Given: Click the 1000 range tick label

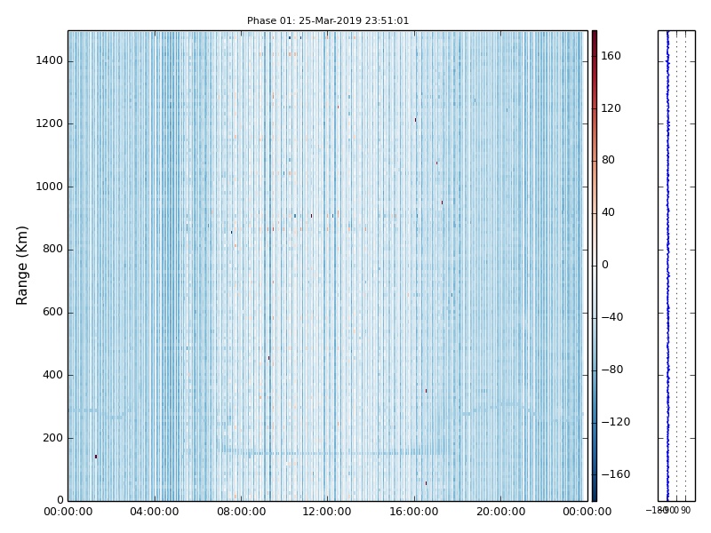Looking at the screenshot, I should (50, 187).
